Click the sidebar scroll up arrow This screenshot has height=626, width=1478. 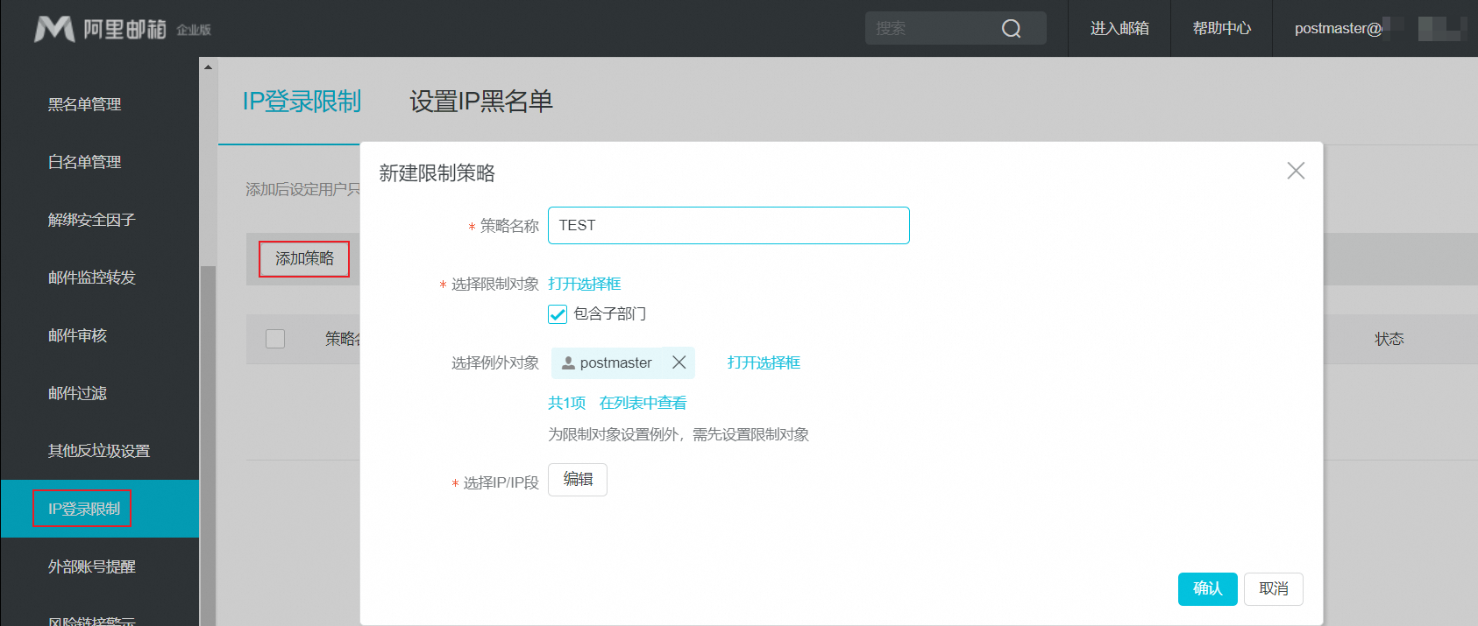[x=208, y=67]
